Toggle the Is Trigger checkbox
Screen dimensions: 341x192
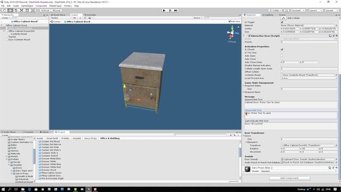[x=282, y=22]
